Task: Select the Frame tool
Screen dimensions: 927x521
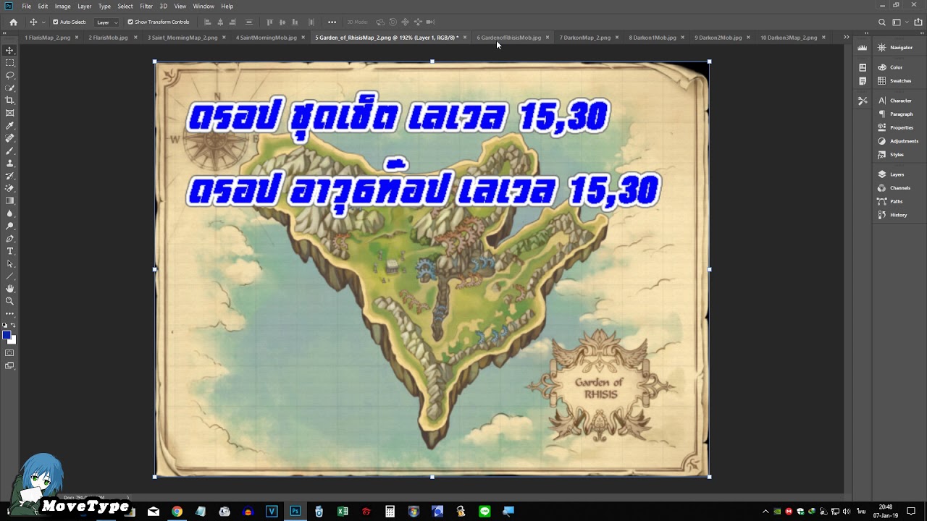Action: click(9, 113)
